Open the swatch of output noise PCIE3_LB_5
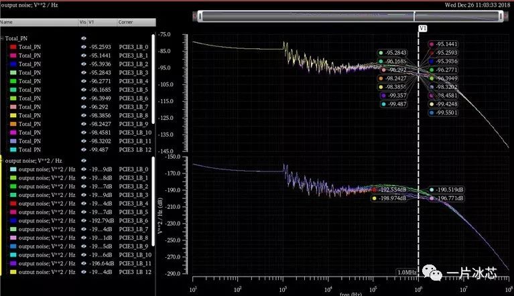Screen dimensions: 514x296 (x=13, y=212)
